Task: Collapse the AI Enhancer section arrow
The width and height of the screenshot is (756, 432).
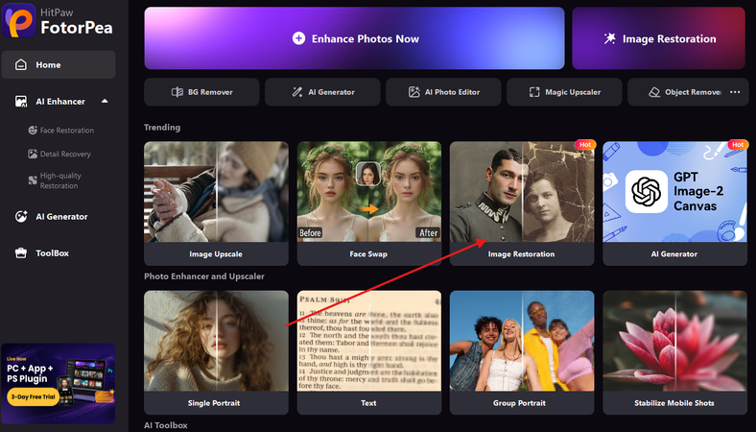Action: [105, 102]
